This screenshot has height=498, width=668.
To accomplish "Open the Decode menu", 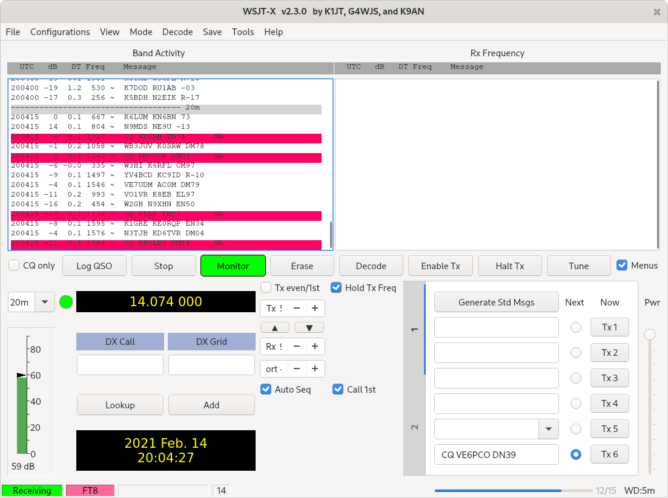I will pyautogui.click(x=177, y=32).
